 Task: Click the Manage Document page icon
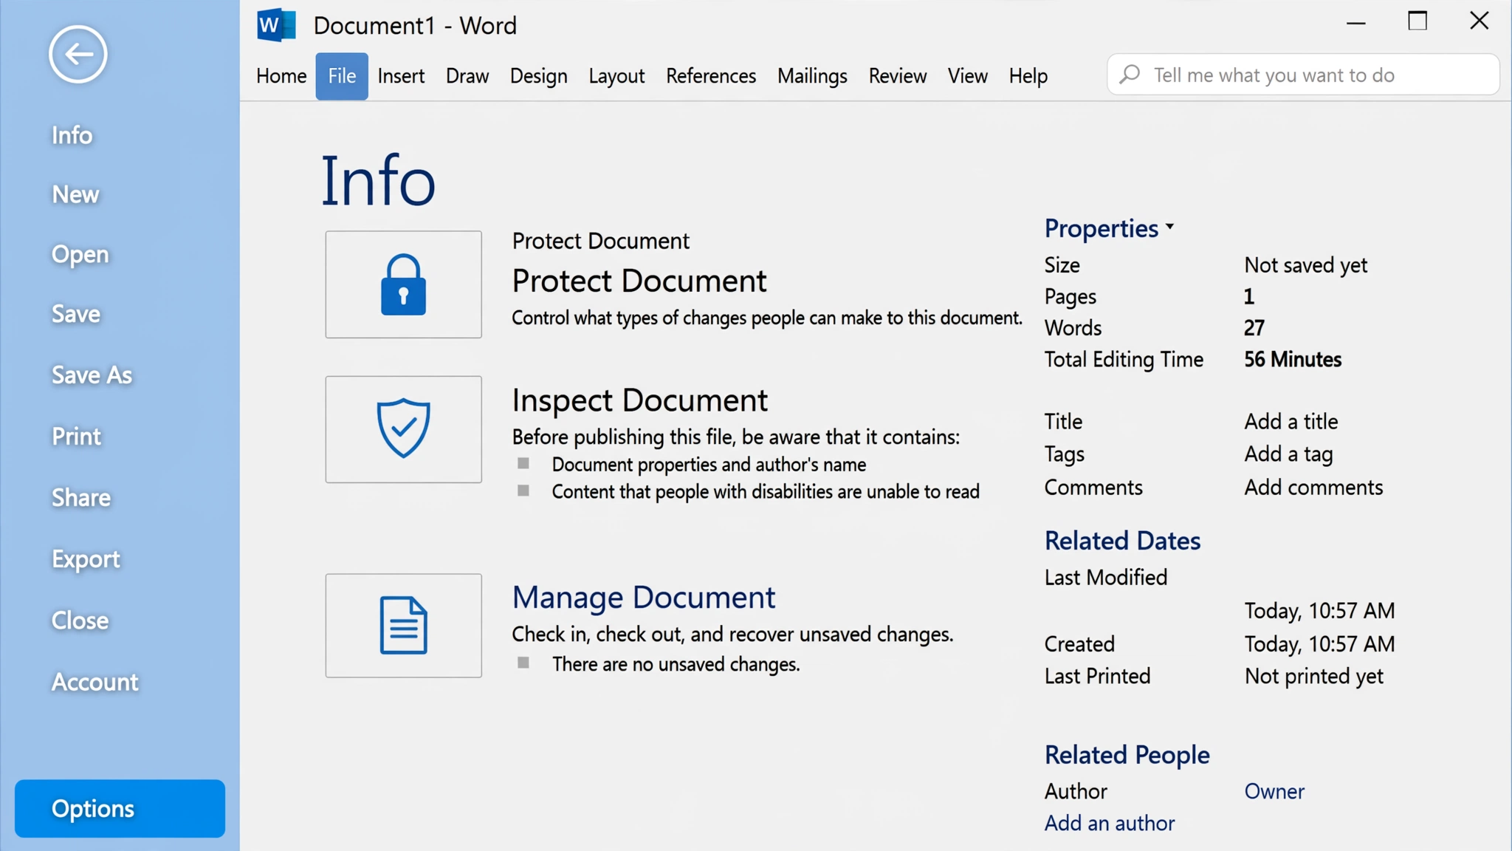[x=403, y=626]
